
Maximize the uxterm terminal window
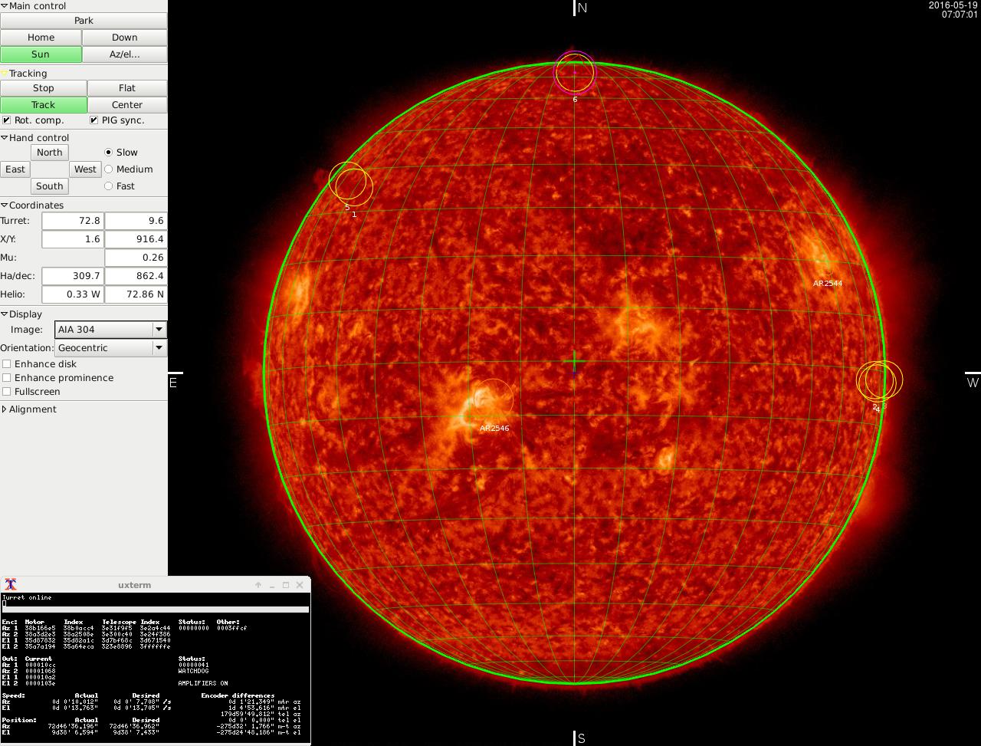pos(286,585)
